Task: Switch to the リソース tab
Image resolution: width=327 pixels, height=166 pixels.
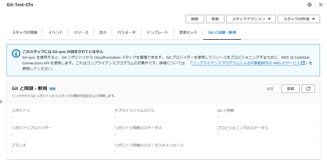Action: point(81,32)
